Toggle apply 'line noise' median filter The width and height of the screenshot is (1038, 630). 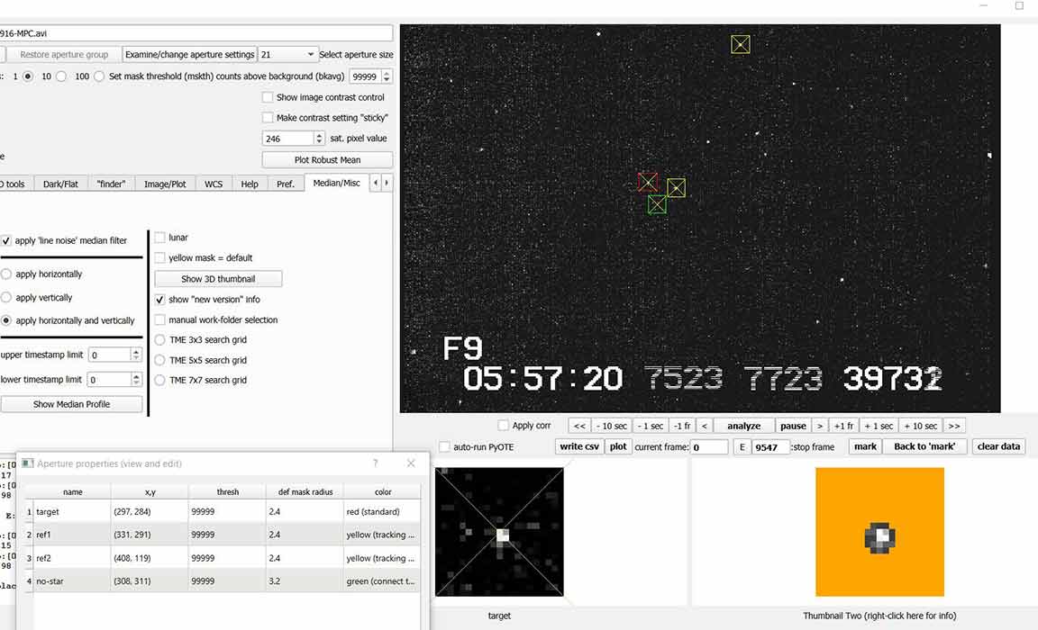tap(6, 241)
